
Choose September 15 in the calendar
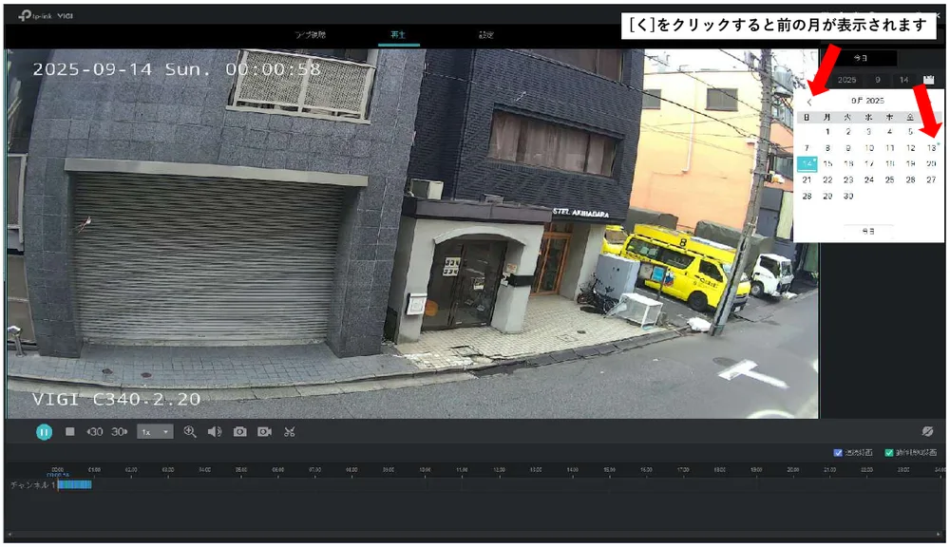pos(827,163)
